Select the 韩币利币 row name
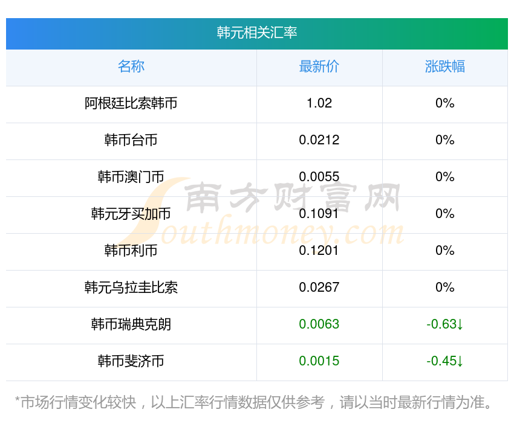This screenshot has width=514, height=421. click(131, 251)
